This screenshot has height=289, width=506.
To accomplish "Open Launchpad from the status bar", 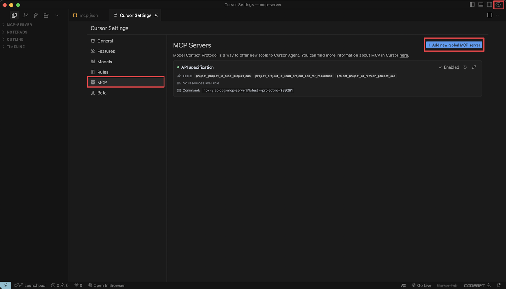I will point(30,285).
